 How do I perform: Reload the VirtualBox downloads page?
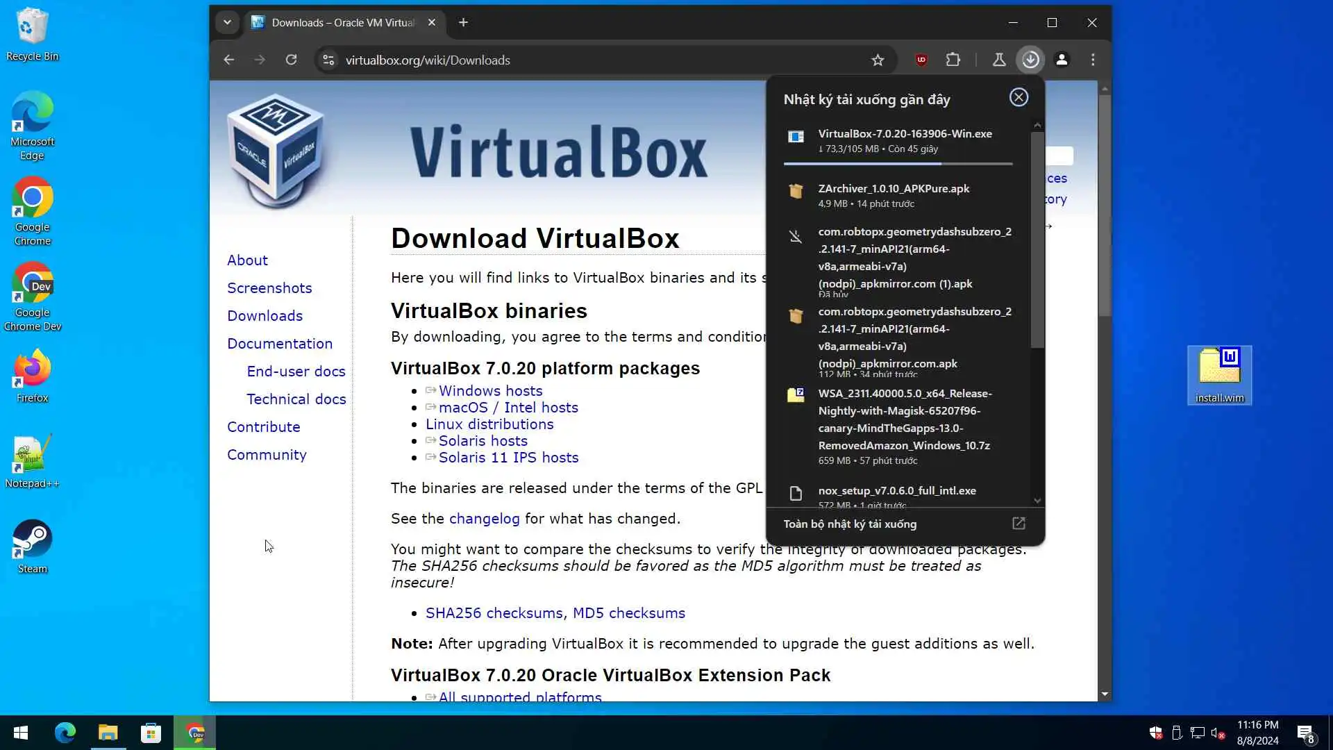pos(291,60)
